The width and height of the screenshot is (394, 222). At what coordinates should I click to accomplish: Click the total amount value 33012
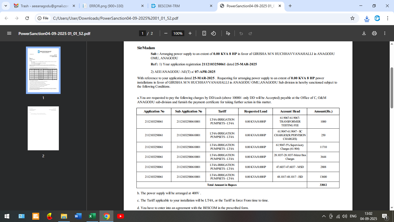point(323,185)
